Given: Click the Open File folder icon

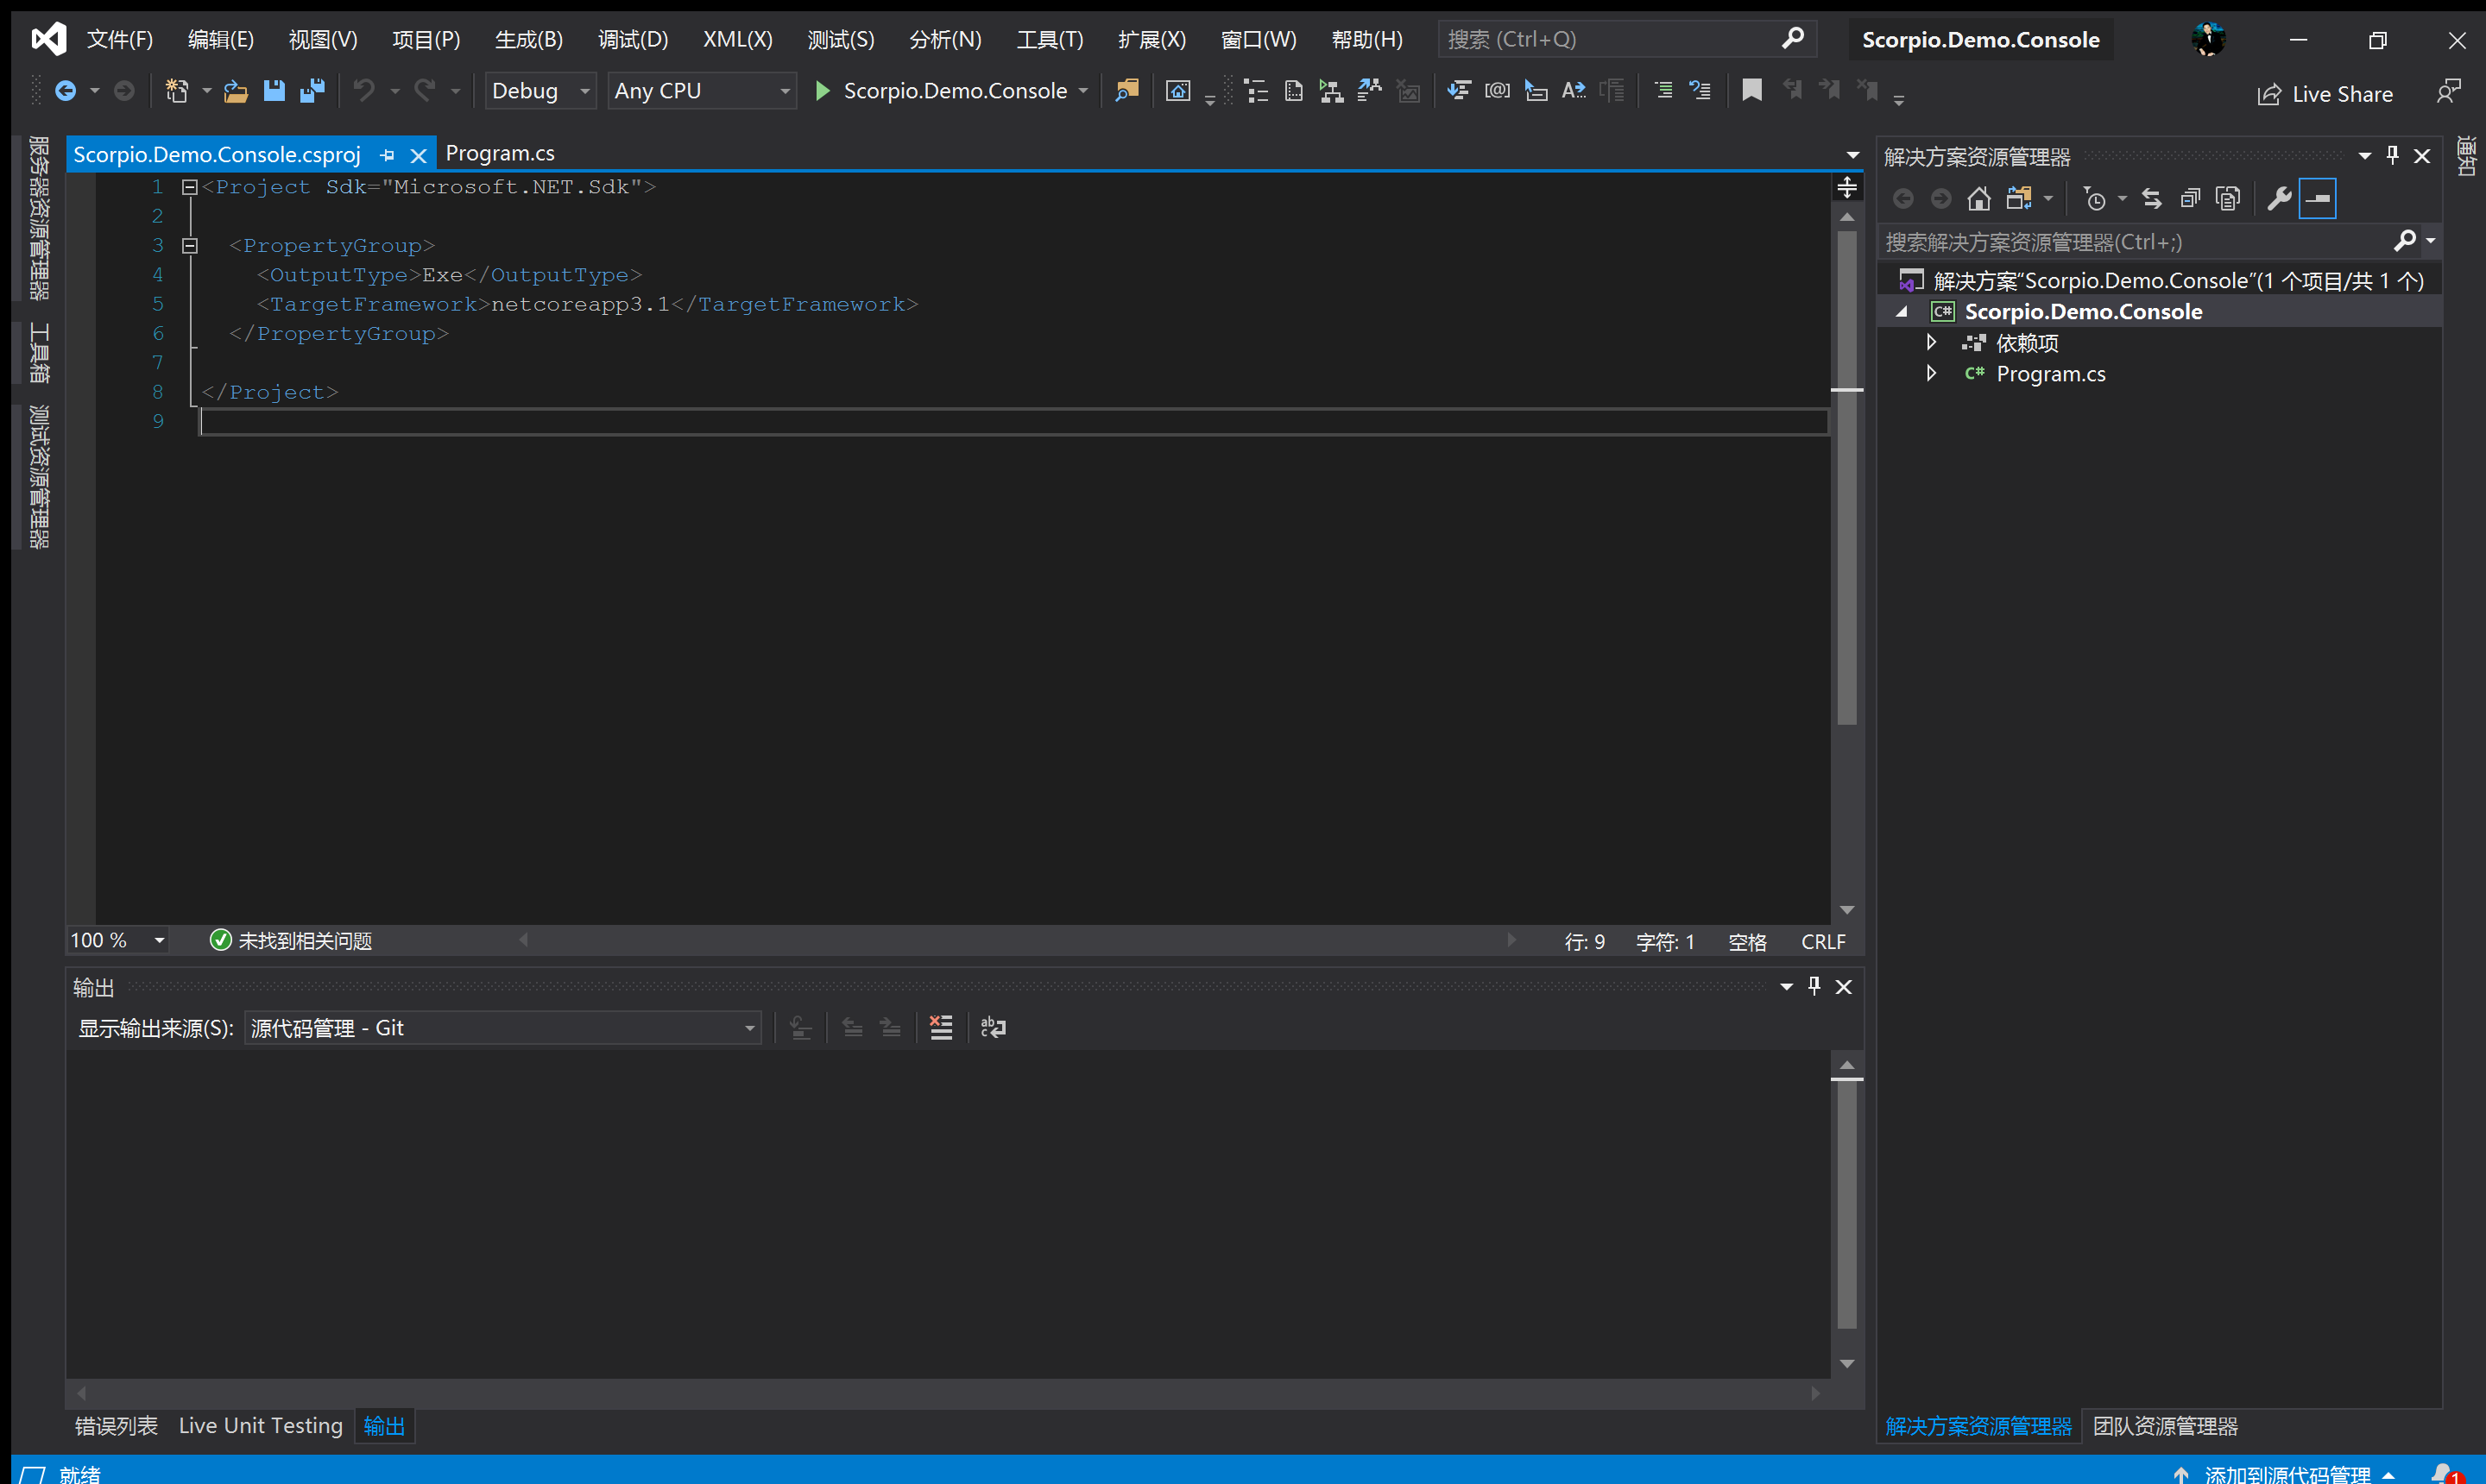Looking at the screenshot, I should click(x=235, y=91).
